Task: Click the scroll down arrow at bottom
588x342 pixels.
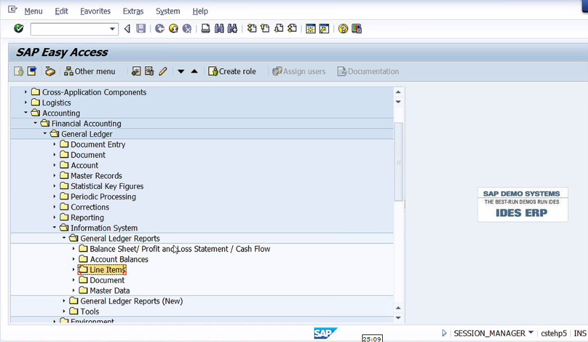Action: point(398,318)
